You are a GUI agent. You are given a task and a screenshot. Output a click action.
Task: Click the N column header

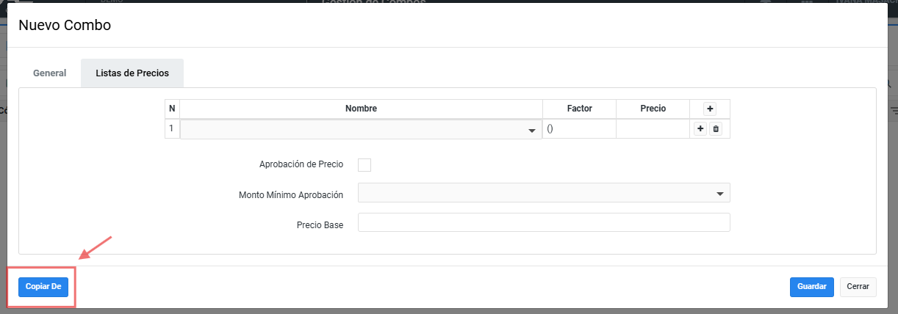(172, 109)
